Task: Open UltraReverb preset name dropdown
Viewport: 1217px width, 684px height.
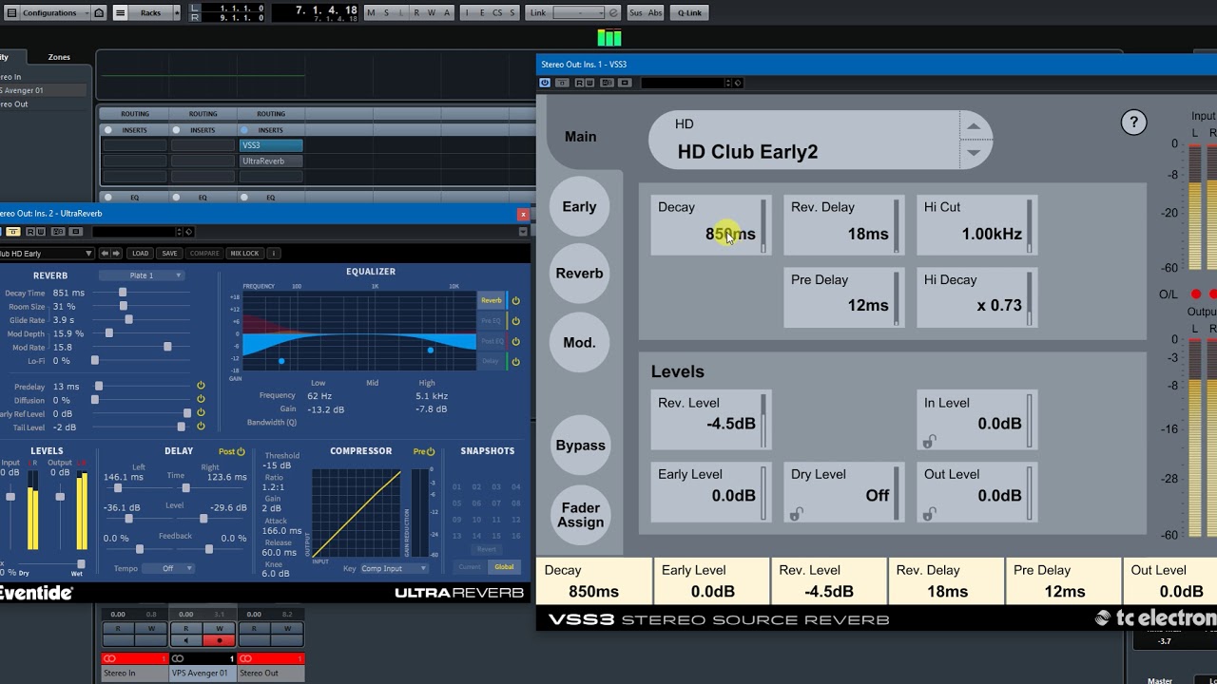Action: [x=47, y=254]
